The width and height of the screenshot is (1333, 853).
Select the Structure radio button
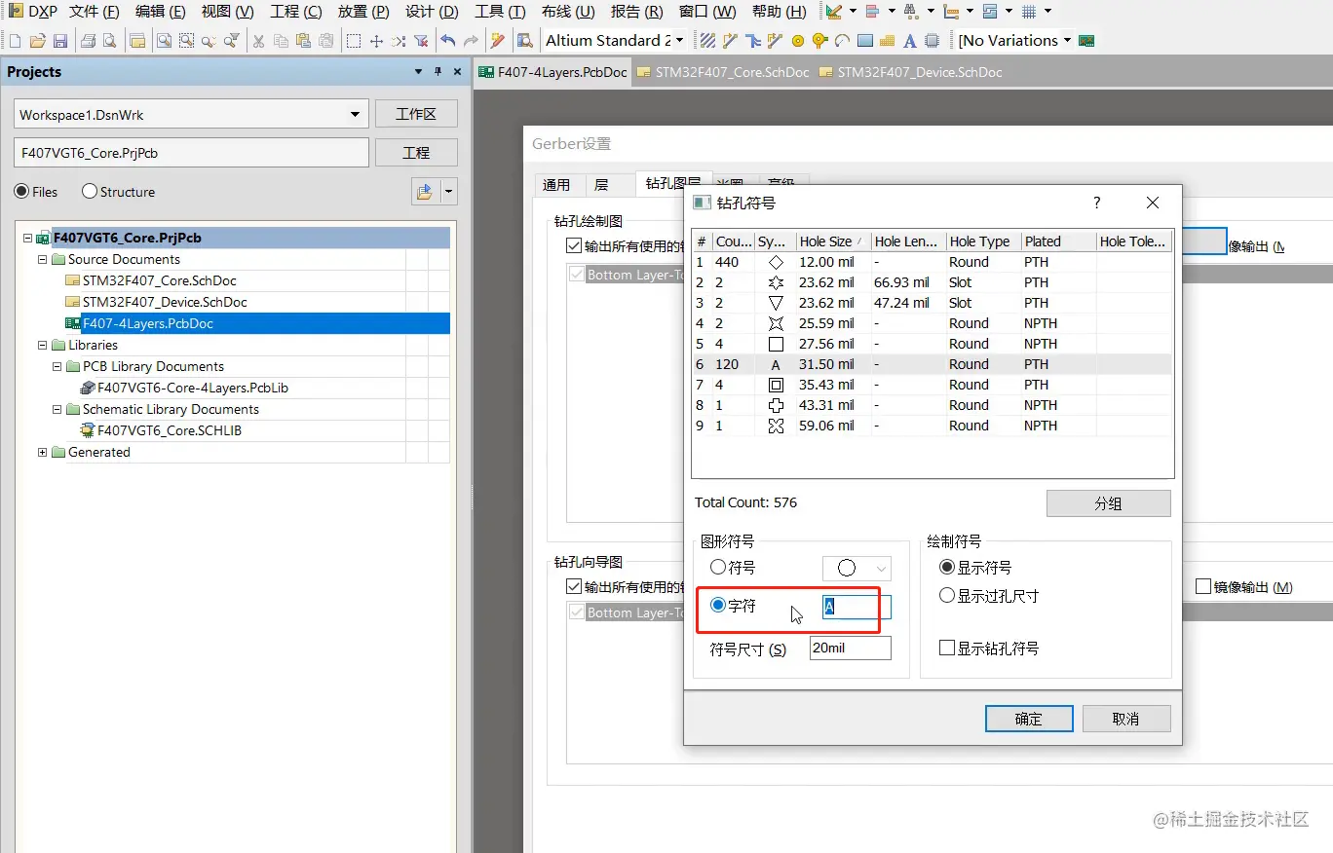90,192
